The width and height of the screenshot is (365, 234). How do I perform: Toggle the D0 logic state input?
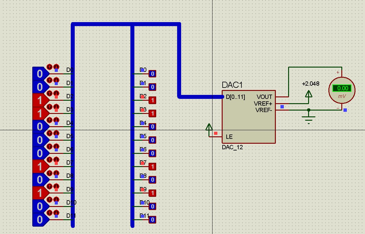(x=41, y=74)
